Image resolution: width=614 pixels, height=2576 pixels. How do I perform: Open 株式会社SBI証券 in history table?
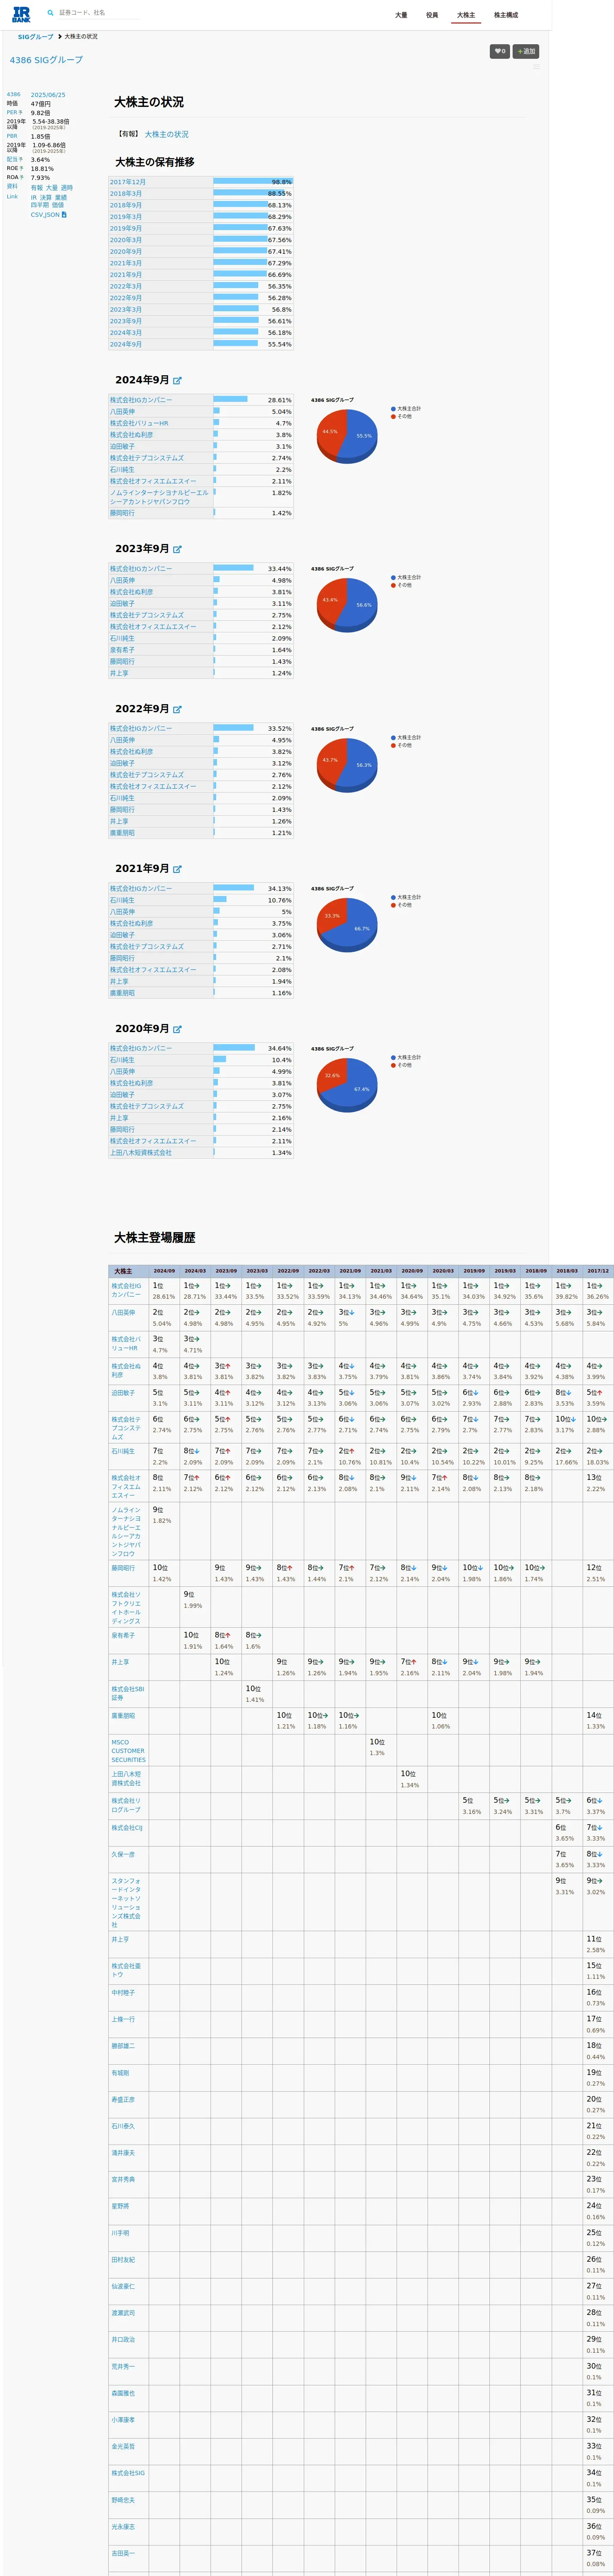pos(128,1693)
